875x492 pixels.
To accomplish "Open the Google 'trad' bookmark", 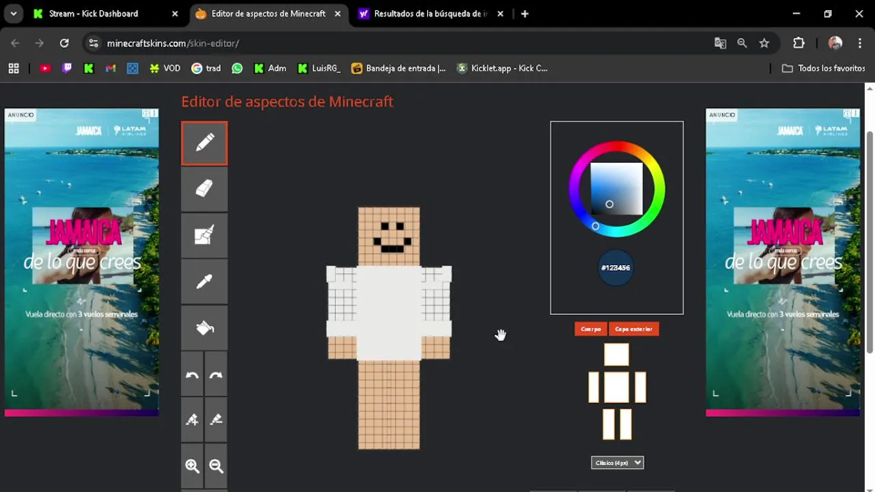I will click(x=206, y=68).
